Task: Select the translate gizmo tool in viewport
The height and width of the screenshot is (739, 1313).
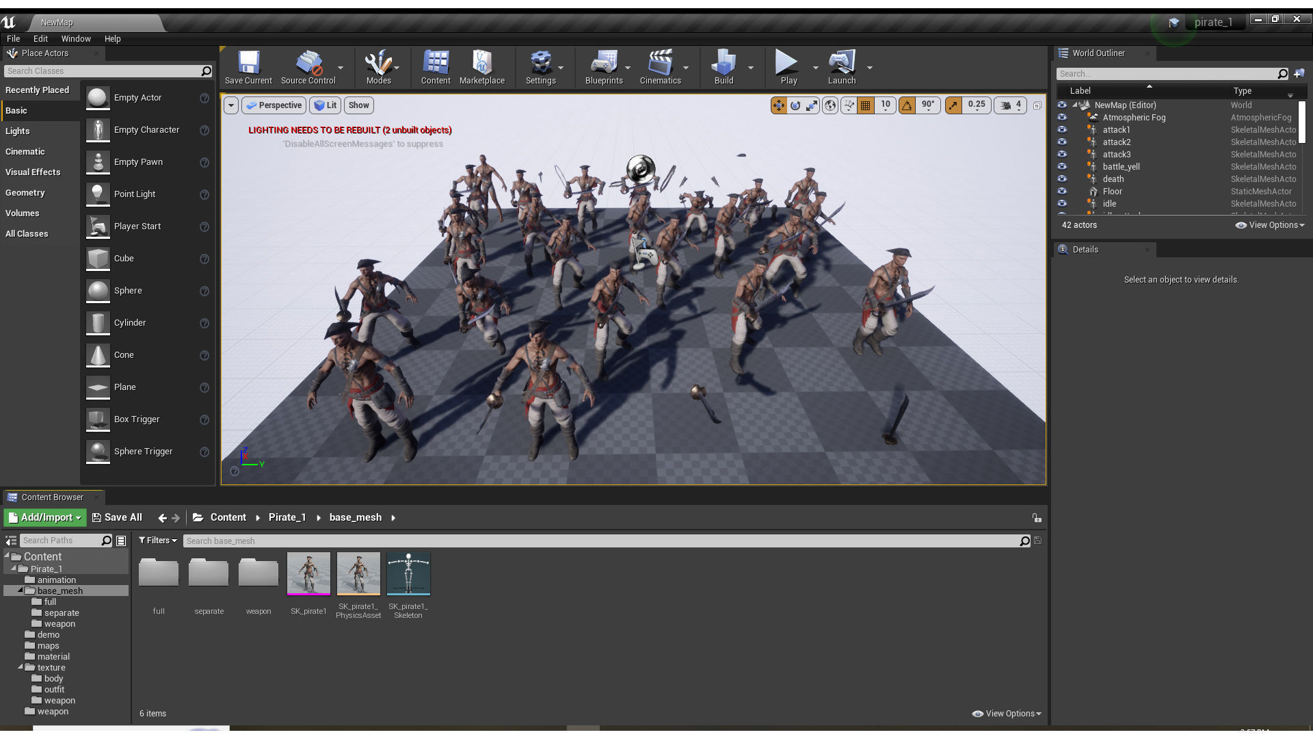Action: coord(778,105)
